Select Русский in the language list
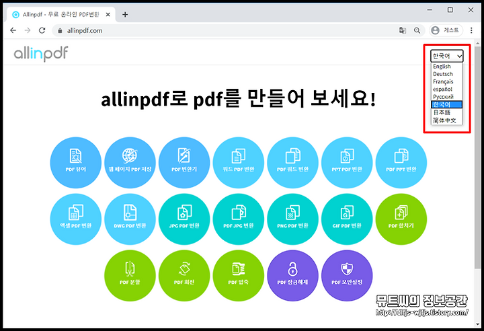The image size is (484, 331). coord(446,97)
